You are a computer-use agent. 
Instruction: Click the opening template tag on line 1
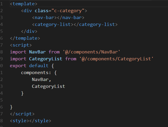coord(24,4)
